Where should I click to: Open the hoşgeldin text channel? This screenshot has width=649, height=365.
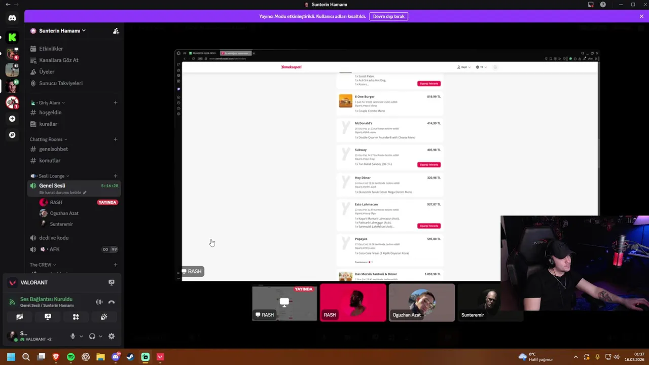click(x=74, y=113)
